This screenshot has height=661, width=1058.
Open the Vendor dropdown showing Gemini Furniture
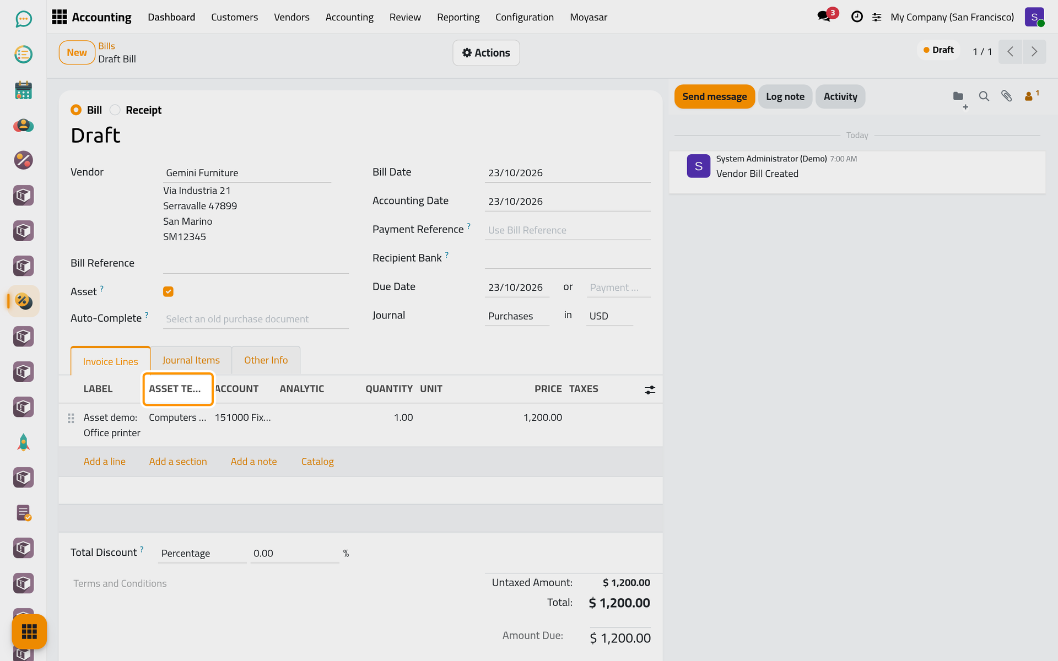[x=247, y=173]
